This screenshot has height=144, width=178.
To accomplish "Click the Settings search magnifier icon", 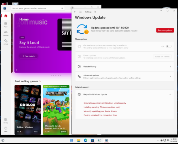I will (x=95, y=12).
